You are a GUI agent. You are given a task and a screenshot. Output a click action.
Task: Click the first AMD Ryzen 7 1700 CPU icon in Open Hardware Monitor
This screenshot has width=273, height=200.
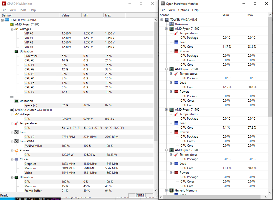tap(171, 29)
